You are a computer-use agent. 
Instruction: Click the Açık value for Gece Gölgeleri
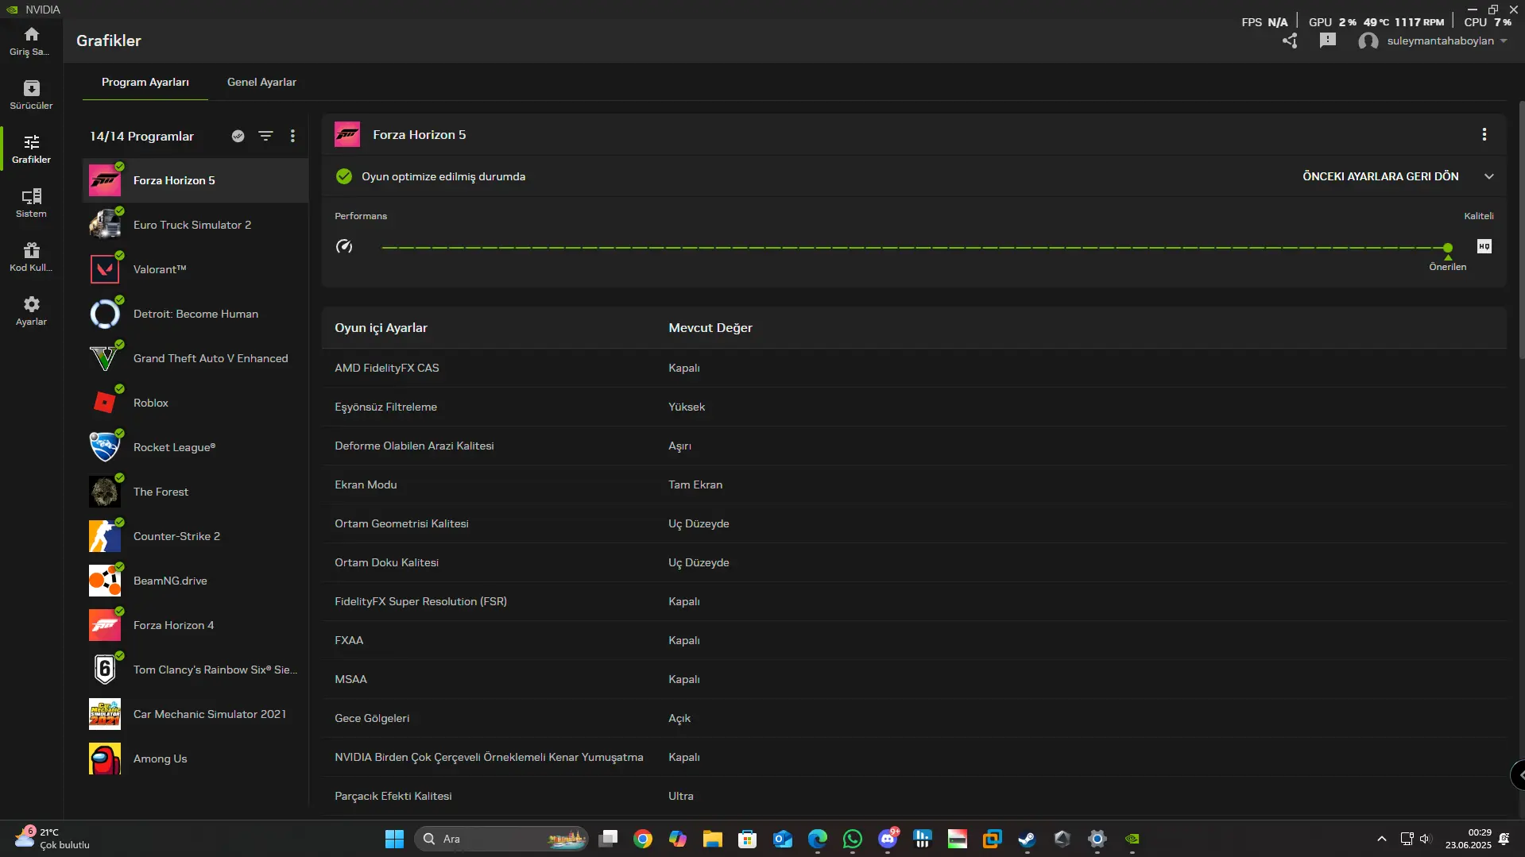point(679,718)
